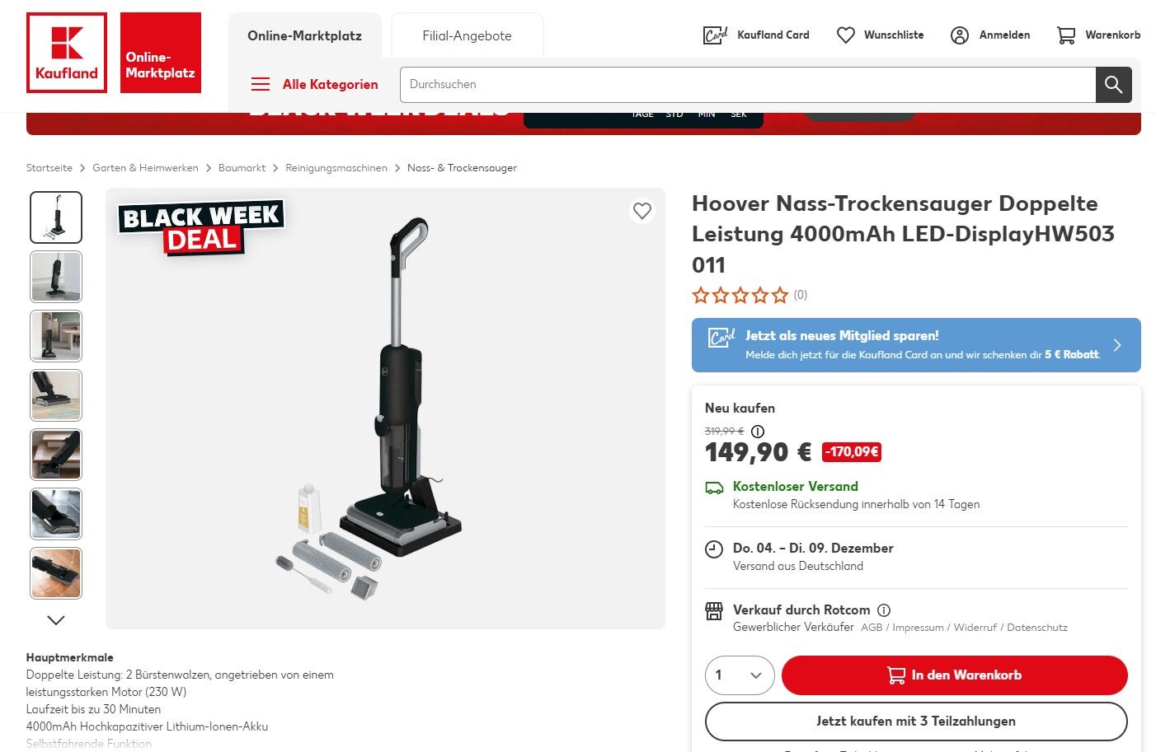This screenshot has height=752, width=1156.
Task: Open the Baumarkt breadcrumb link
Action: (x=242, y=168)
